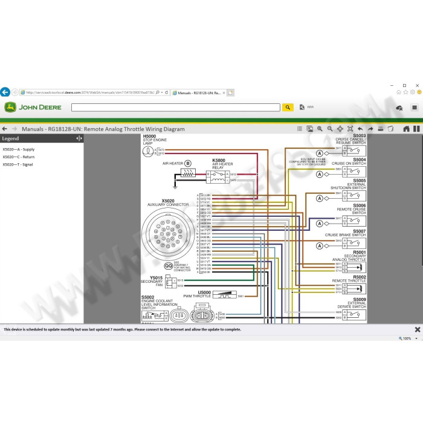
Task: Click the S5003 Cruise Cancel/Resume Switch label
Action: coord(350,139)
